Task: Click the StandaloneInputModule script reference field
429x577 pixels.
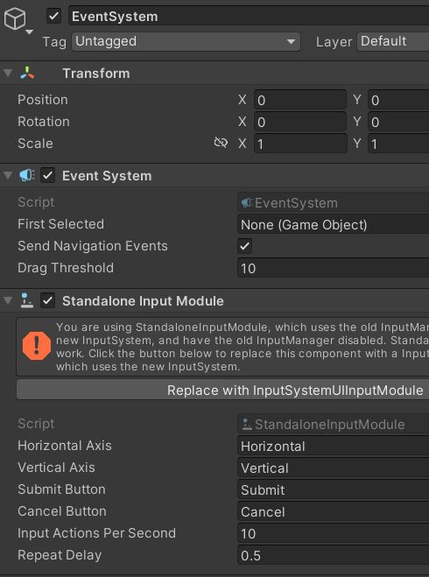Action: click(x=333, y=425)
